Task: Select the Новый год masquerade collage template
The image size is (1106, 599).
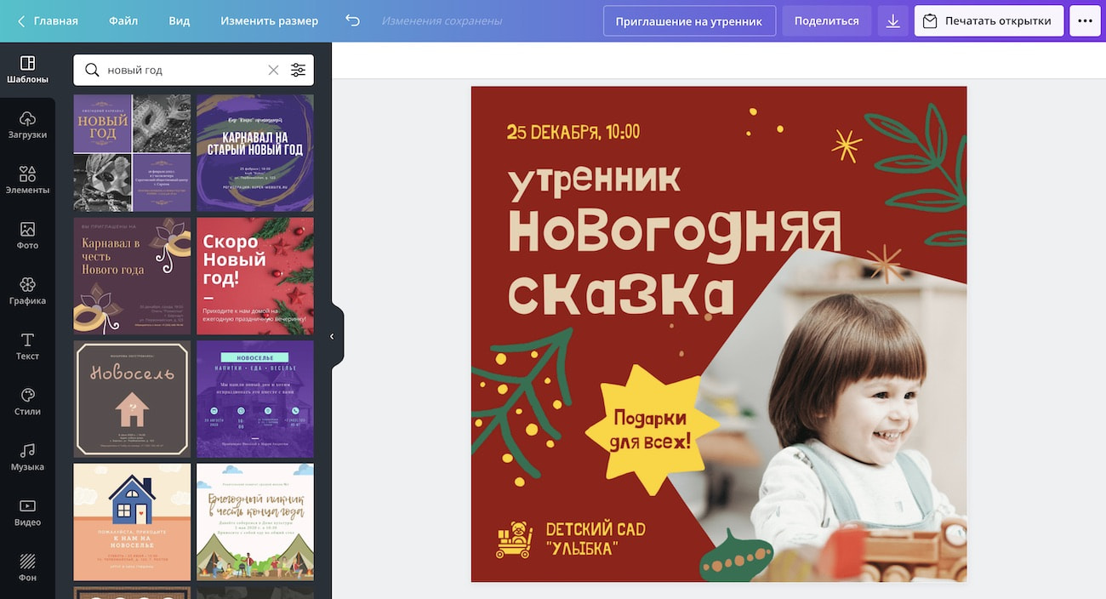Action: [132, 152]
